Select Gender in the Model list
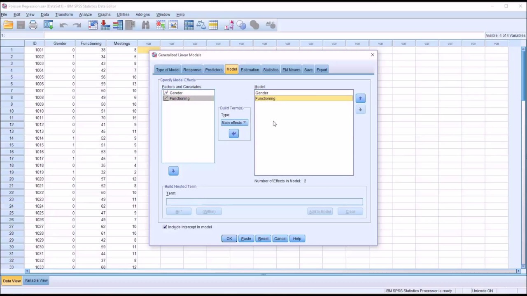The image size is (527, 296). [x=304, y=93]
